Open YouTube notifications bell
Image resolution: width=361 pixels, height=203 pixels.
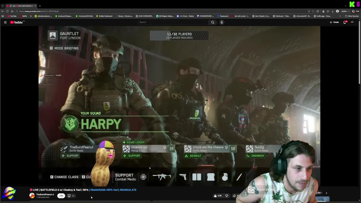tap(345, 22)
